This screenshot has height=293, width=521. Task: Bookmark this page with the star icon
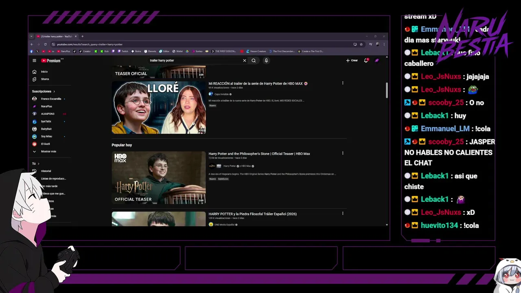coord(361,44)
